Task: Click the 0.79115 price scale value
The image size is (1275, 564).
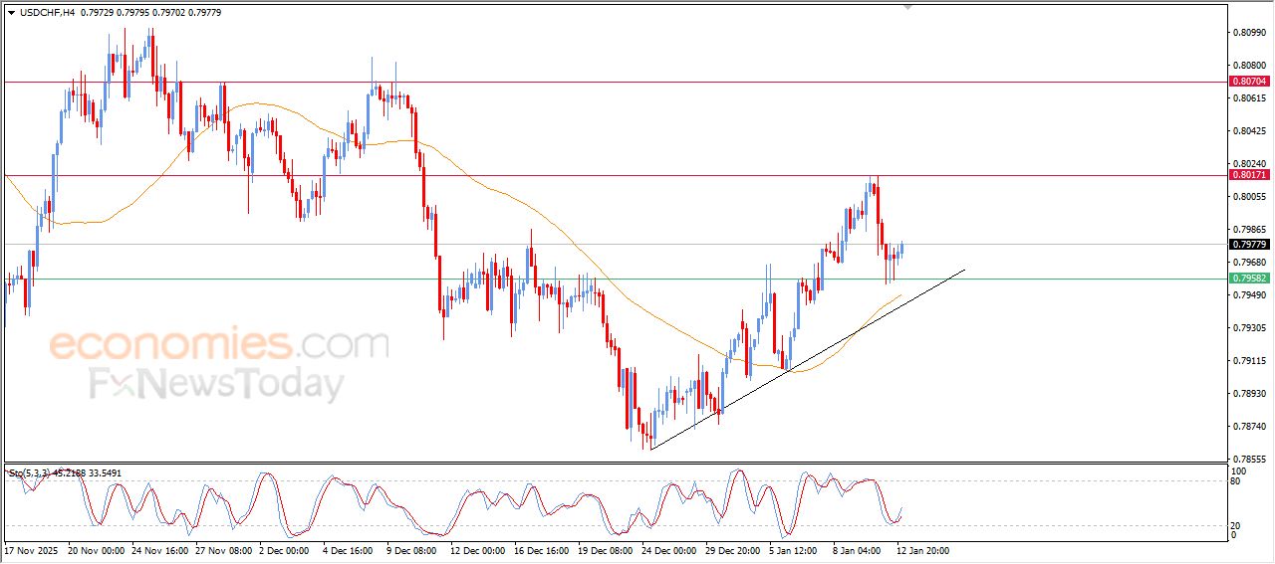Action: click(x=1247, y=361)
